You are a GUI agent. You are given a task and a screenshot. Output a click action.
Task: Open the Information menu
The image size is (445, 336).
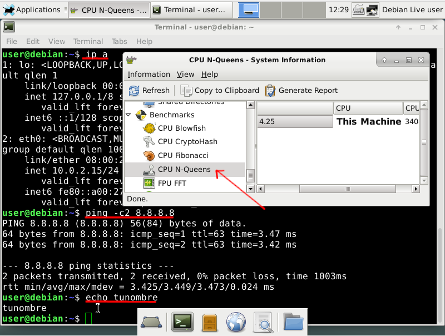tap(149, 75)
